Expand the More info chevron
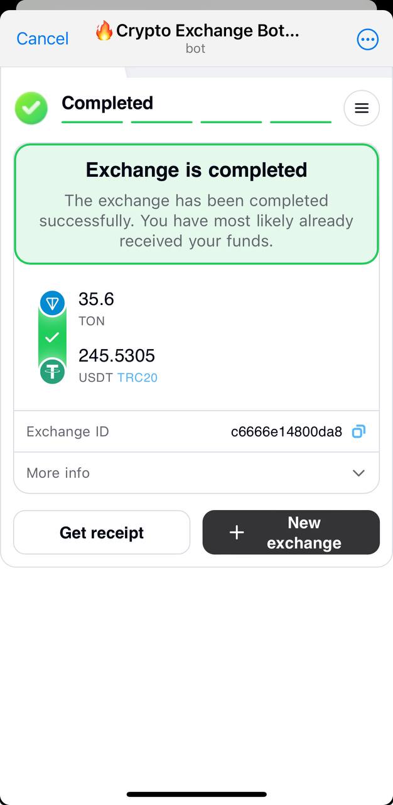This screenshot has width=393, height=805. (x=359, y=473)
